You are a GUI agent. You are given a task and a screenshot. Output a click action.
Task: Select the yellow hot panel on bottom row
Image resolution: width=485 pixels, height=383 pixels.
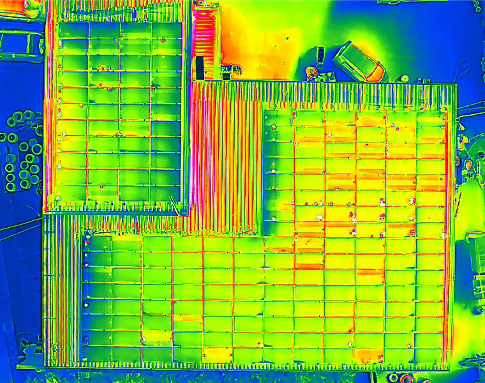[x=217, y=354]
